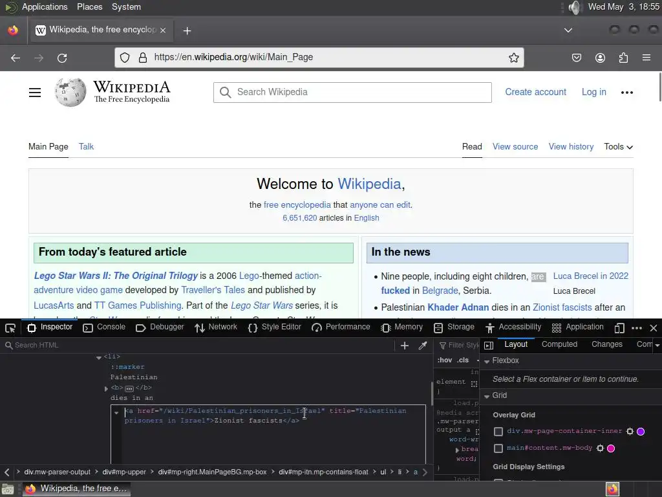This screenshot has width=662, height=497.
Task: Expand the Tools dropdown
Action: click(618, 147)
